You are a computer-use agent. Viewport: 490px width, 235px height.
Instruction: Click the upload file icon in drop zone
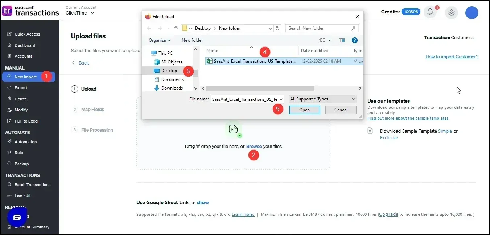point(233,129)
